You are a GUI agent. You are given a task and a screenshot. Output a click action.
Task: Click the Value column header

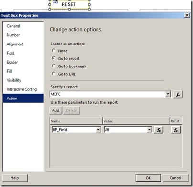point(136,121)
